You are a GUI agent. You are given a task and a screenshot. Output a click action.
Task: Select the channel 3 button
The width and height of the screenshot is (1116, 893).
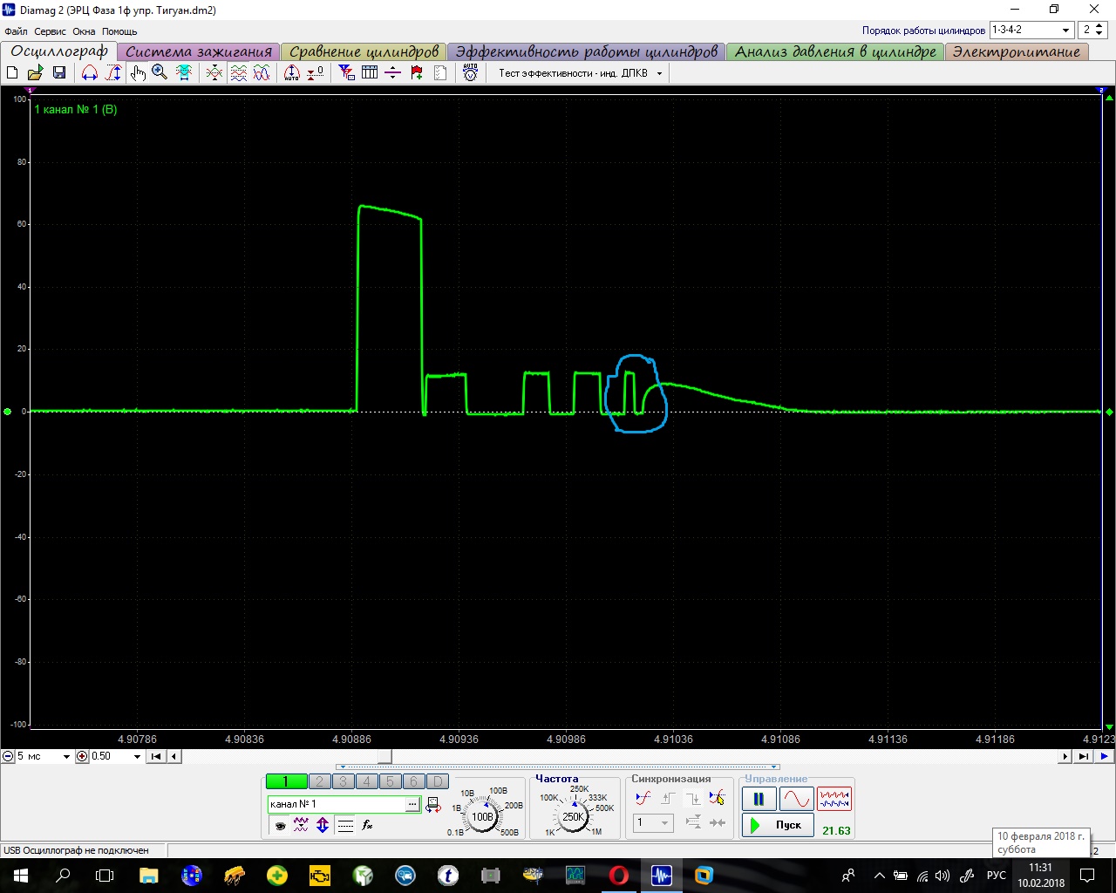[344, 782]
